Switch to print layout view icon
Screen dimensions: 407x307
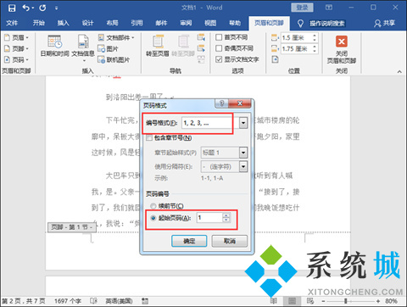point(292,301)
